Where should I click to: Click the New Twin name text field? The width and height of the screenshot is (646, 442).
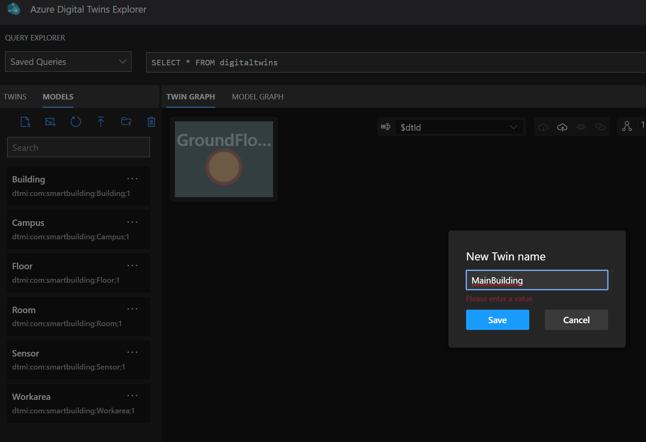click(x=537, y=280)
